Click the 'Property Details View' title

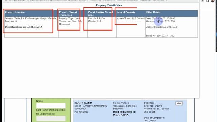(109, 5)
